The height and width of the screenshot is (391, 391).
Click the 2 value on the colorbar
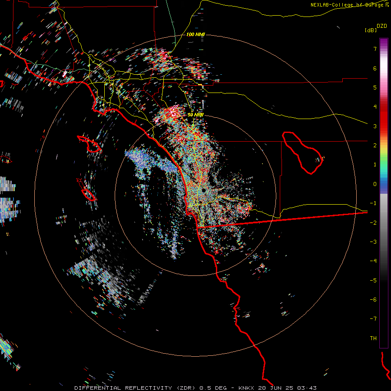(375, 146)
